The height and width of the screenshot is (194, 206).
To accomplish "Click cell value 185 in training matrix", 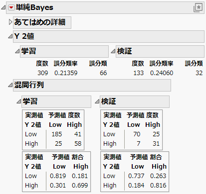I will 57,134.
